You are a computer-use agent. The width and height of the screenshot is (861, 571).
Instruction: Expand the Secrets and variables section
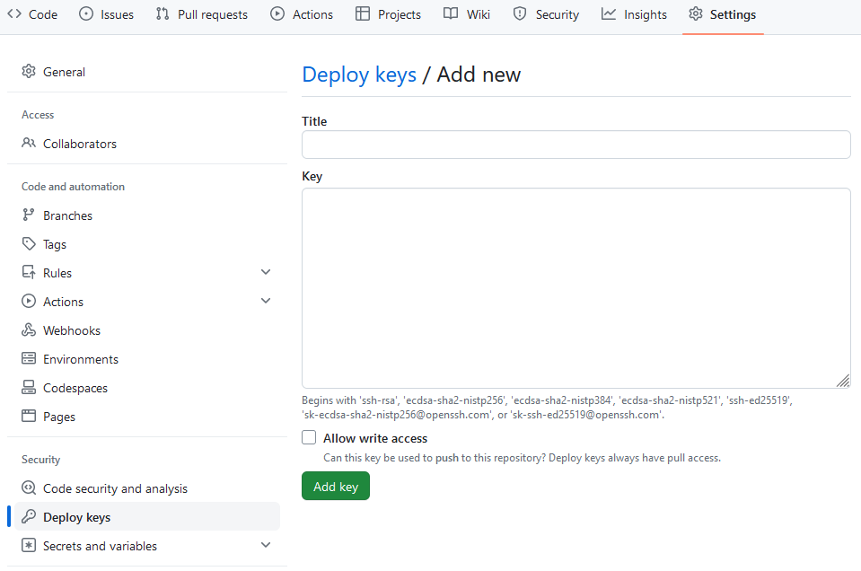pyautogui.click(x=266, y=544)
